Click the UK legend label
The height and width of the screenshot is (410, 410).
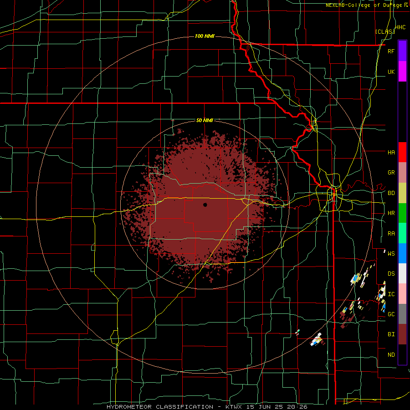coord(391,72)
